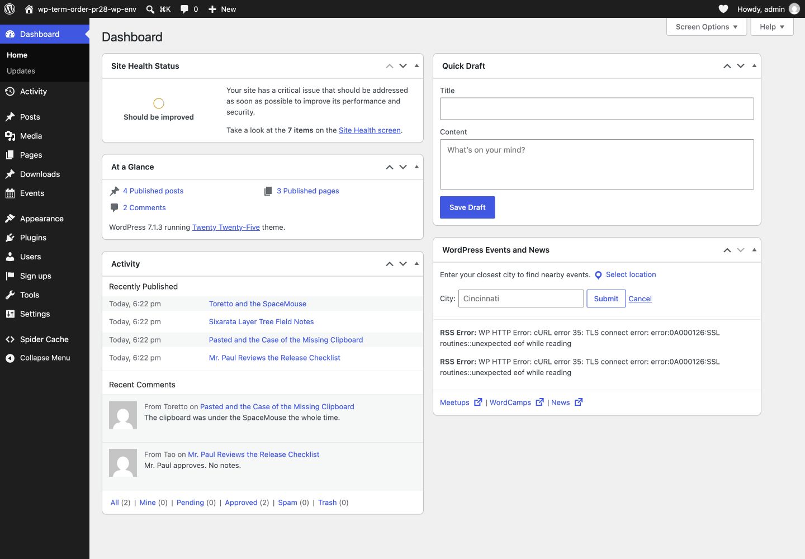
Task: Move the Activity panel up
Action: (390, 264)
